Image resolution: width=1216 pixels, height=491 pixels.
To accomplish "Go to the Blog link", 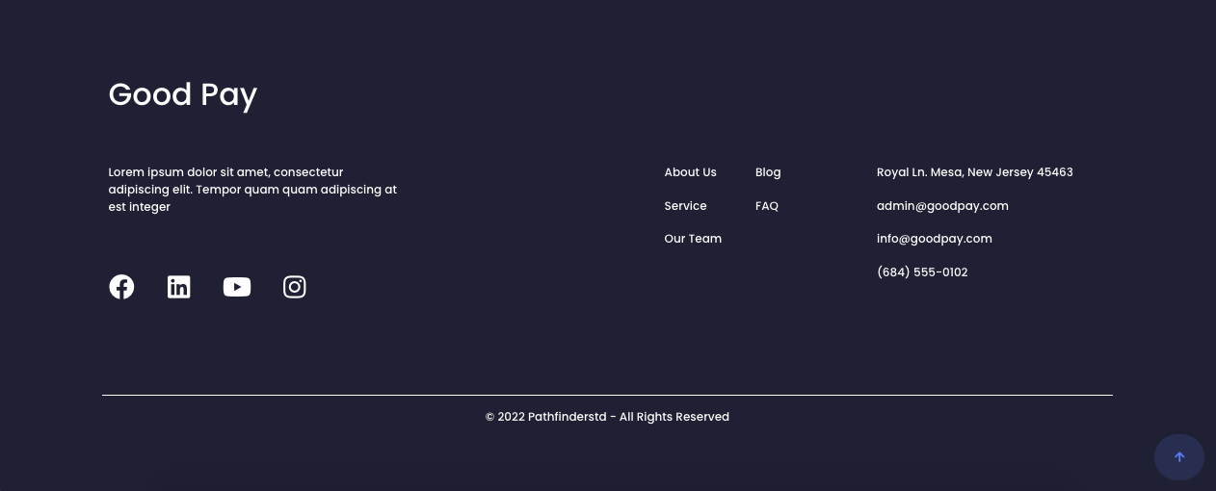I will (x=768, y=172).
